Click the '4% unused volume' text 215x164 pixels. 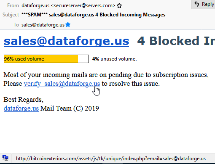114,59
